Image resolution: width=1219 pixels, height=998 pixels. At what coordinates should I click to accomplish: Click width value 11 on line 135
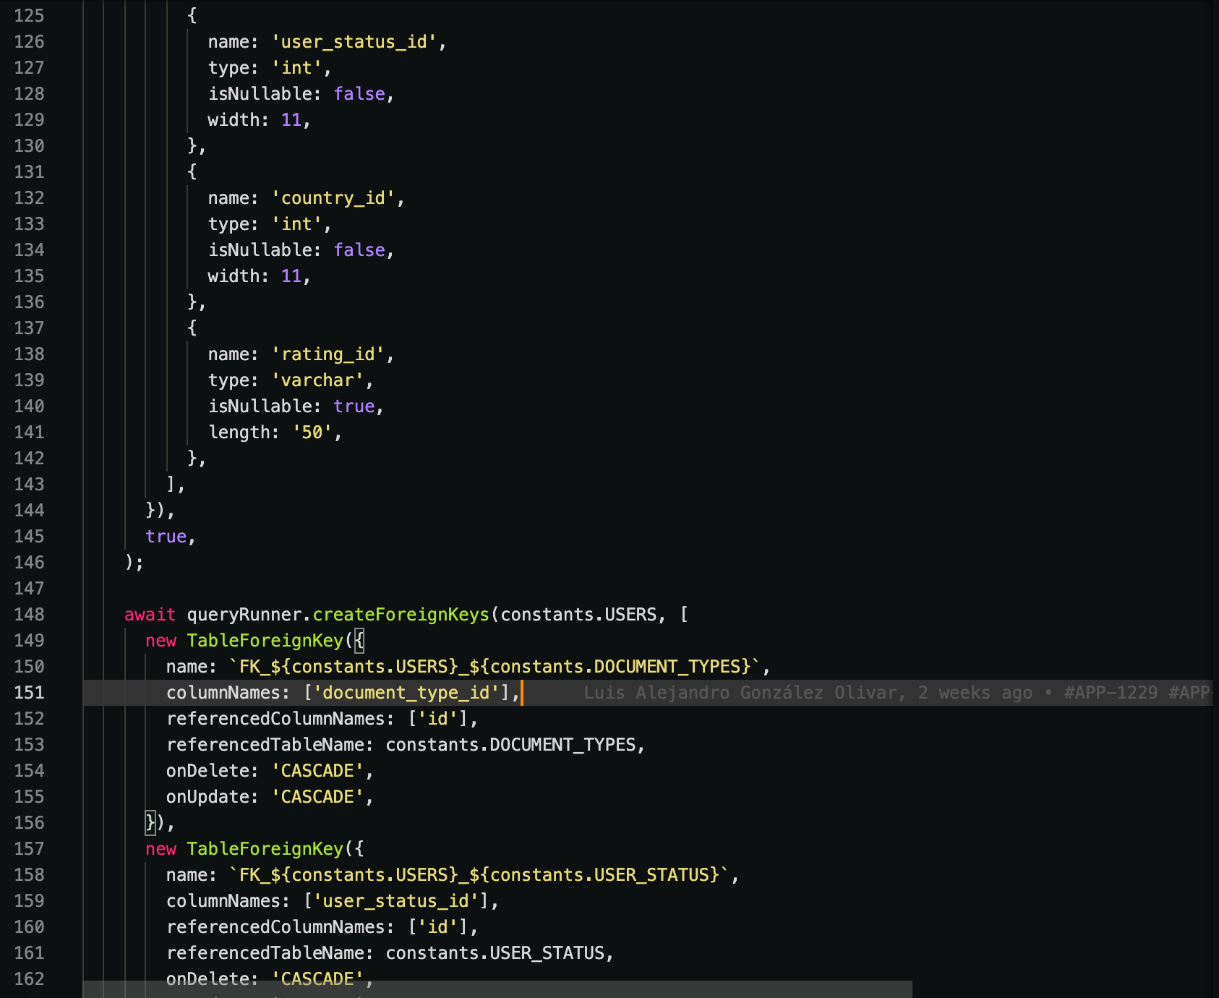pos(291,276)
